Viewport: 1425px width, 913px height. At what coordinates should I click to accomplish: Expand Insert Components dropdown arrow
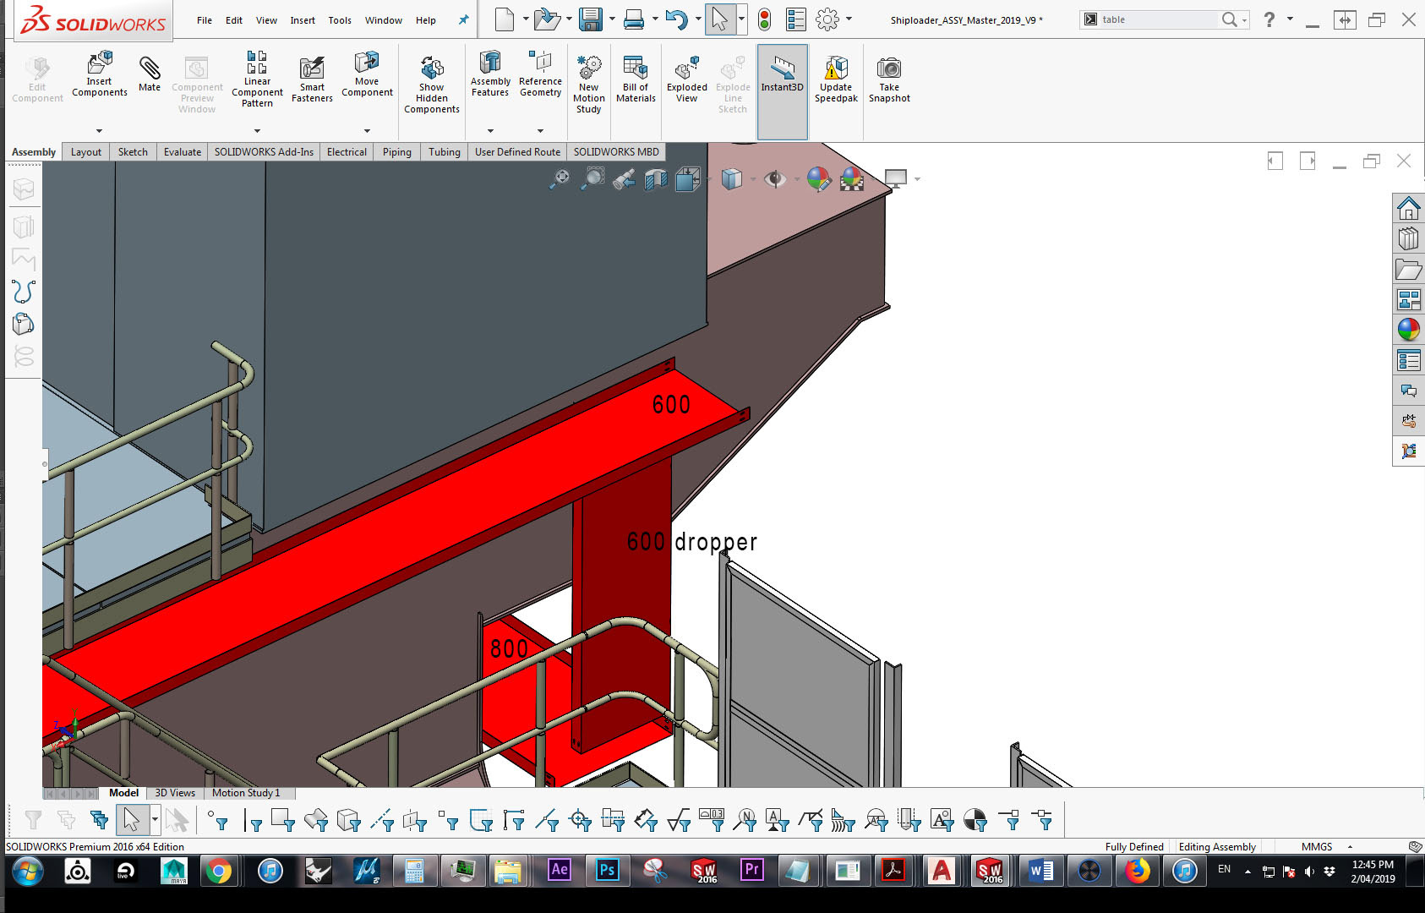pos(99,131)
